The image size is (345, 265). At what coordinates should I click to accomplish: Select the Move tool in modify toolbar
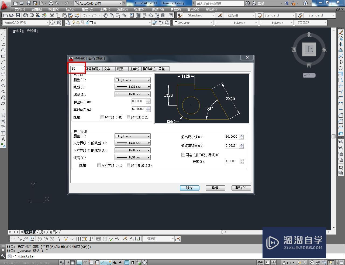click(341, 62)
